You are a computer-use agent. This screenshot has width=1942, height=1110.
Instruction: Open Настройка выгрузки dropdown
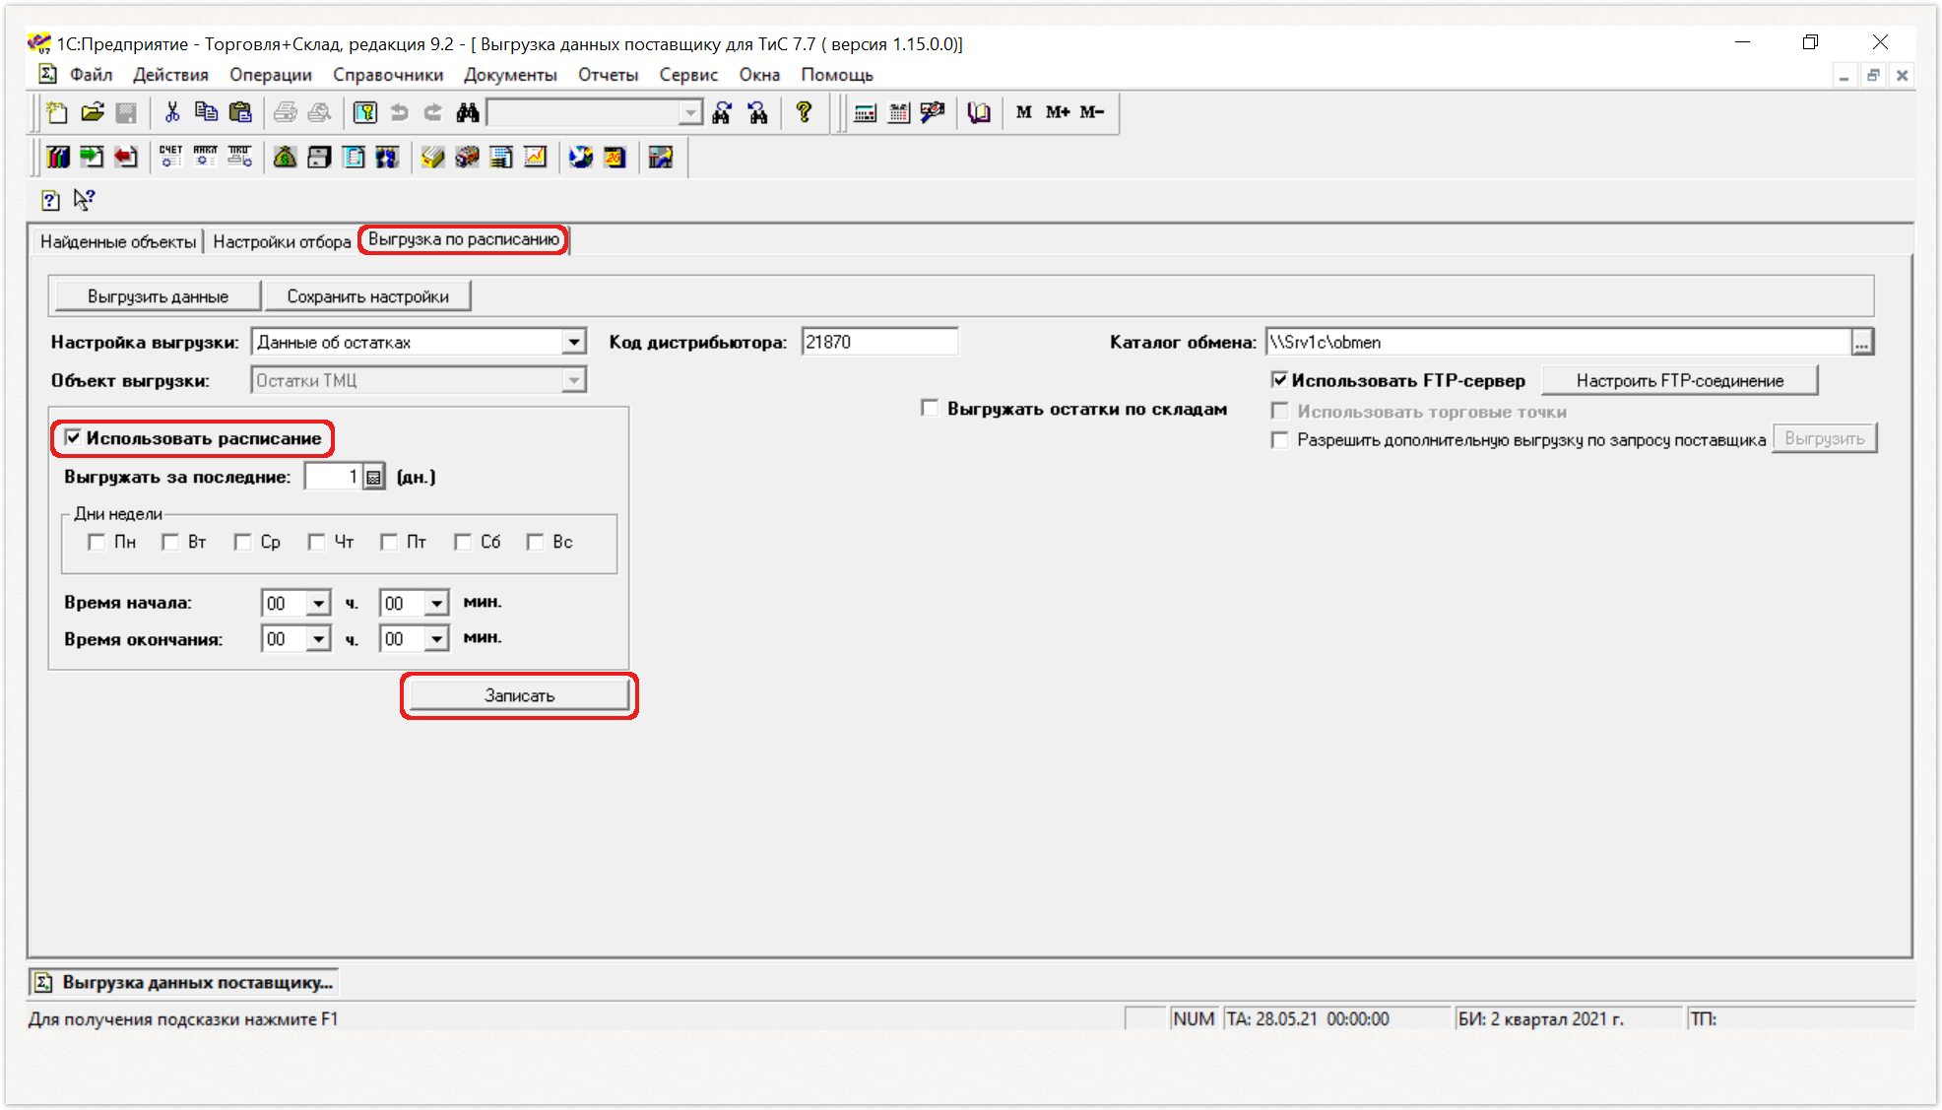573,342
